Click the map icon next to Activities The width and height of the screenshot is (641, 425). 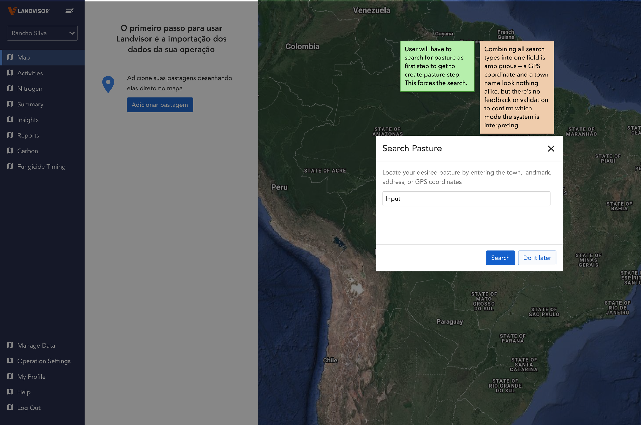point(10,73)
